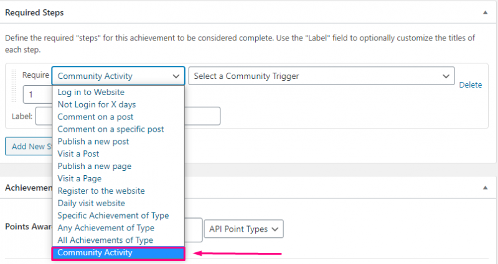498x264 pixels.
Task: Pick Comment on a specific post
Action: [x=110, y=129]
